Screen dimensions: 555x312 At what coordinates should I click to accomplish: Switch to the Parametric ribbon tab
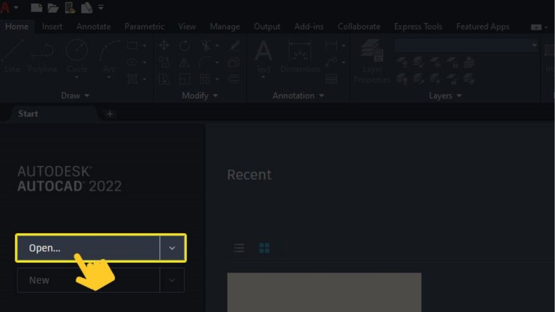[x=144, y=26]
